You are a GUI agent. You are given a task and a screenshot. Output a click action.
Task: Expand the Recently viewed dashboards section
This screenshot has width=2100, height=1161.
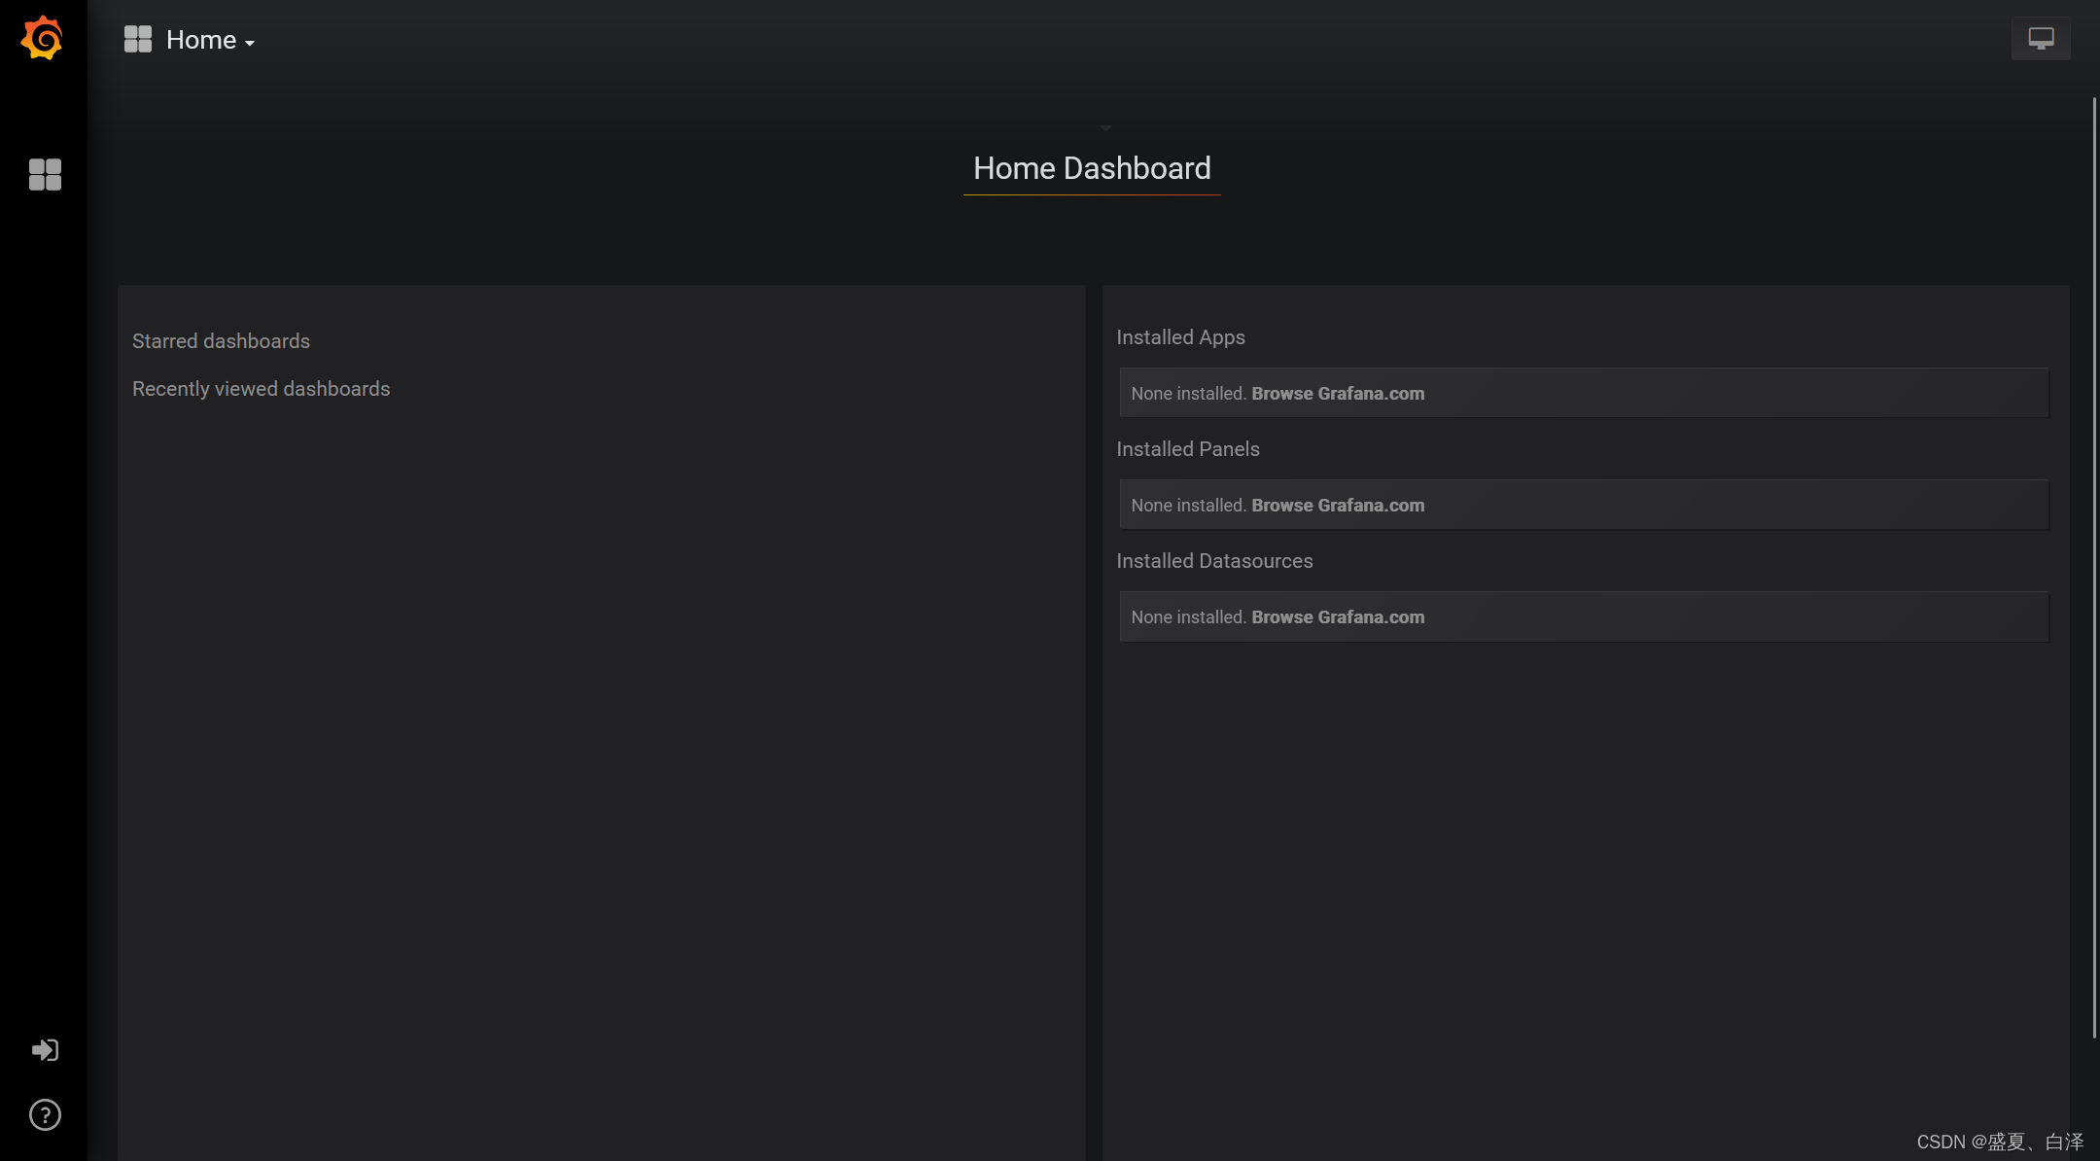pyautogui.click(x=261, y=388)
